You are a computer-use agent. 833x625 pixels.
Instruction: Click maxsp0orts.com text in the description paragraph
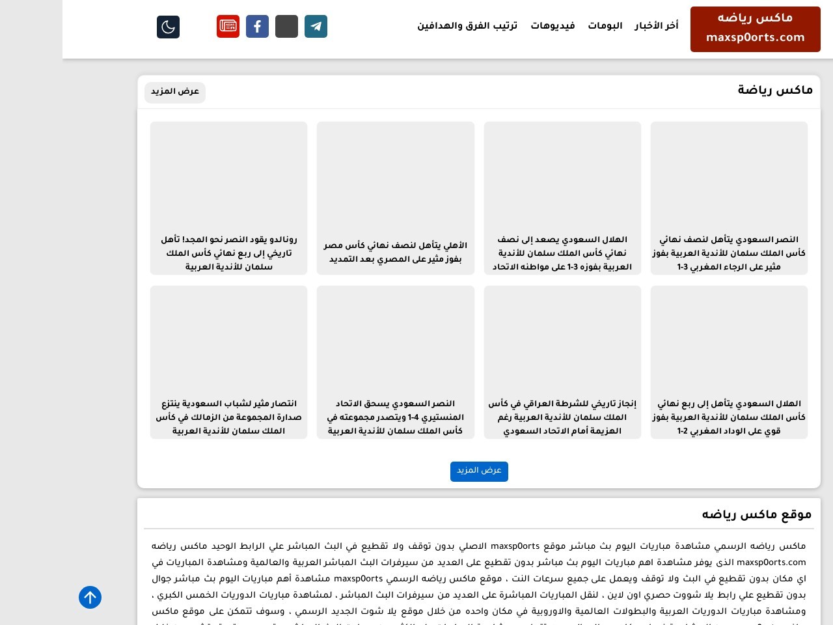(x=771, y=562)
